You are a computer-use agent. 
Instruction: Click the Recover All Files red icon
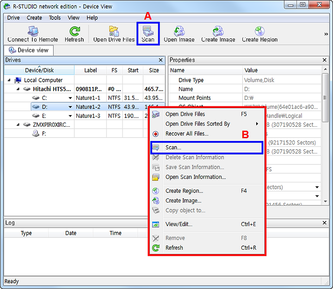156,134
